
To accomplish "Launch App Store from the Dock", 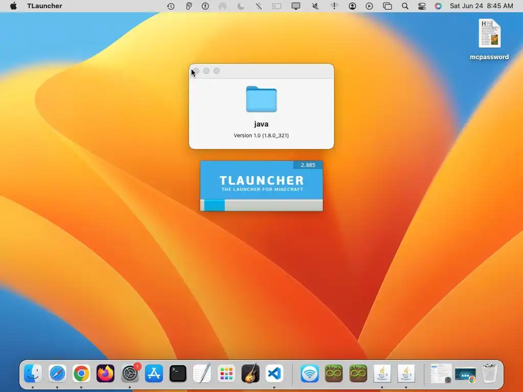I will pyautogui.click(x=154, y=373).
